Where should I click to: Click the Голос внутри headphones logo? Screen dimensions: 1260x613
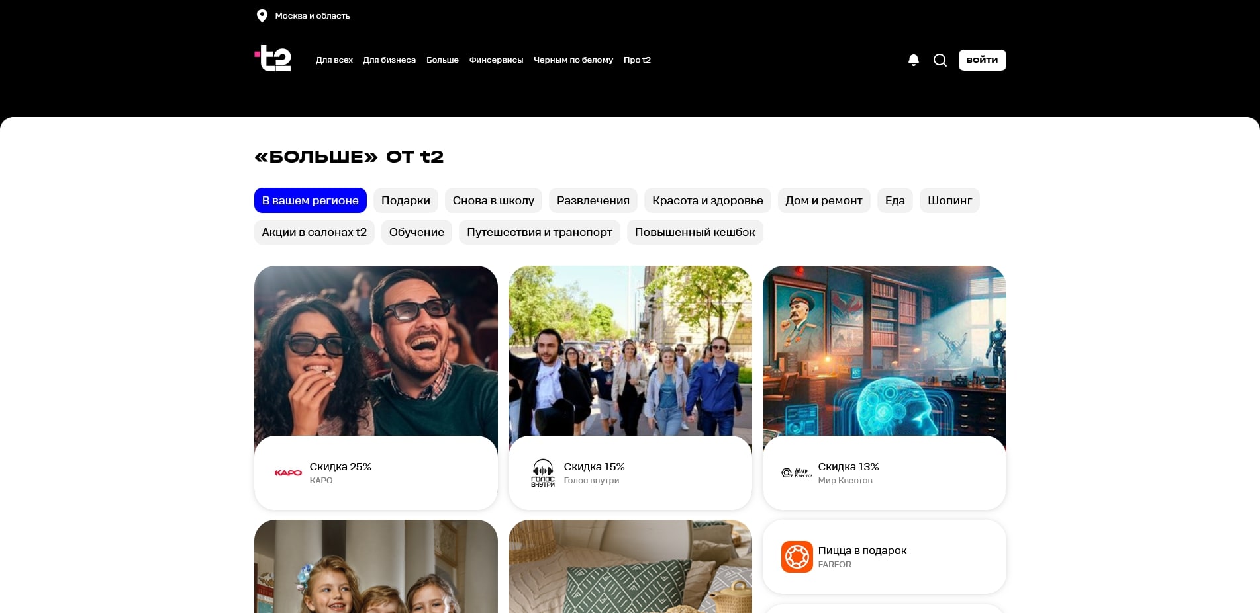point(542,473)
